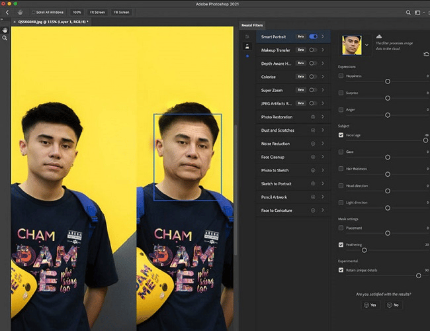Uncheck the Facial age checkbox

341,135
